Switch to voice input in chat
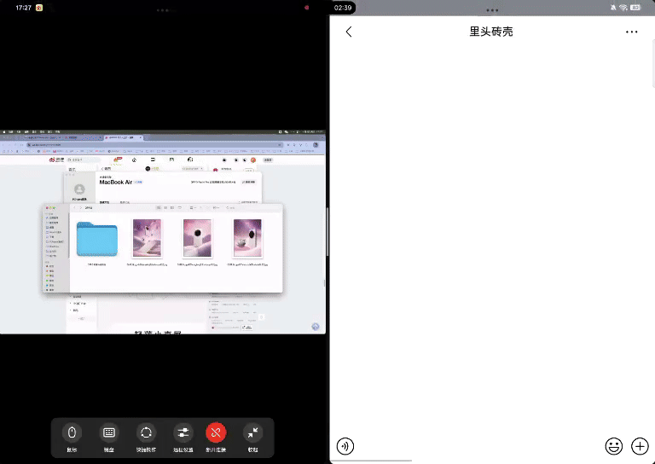Image resolution: width=655 pixels, height=464 pixels. point(345,446)
